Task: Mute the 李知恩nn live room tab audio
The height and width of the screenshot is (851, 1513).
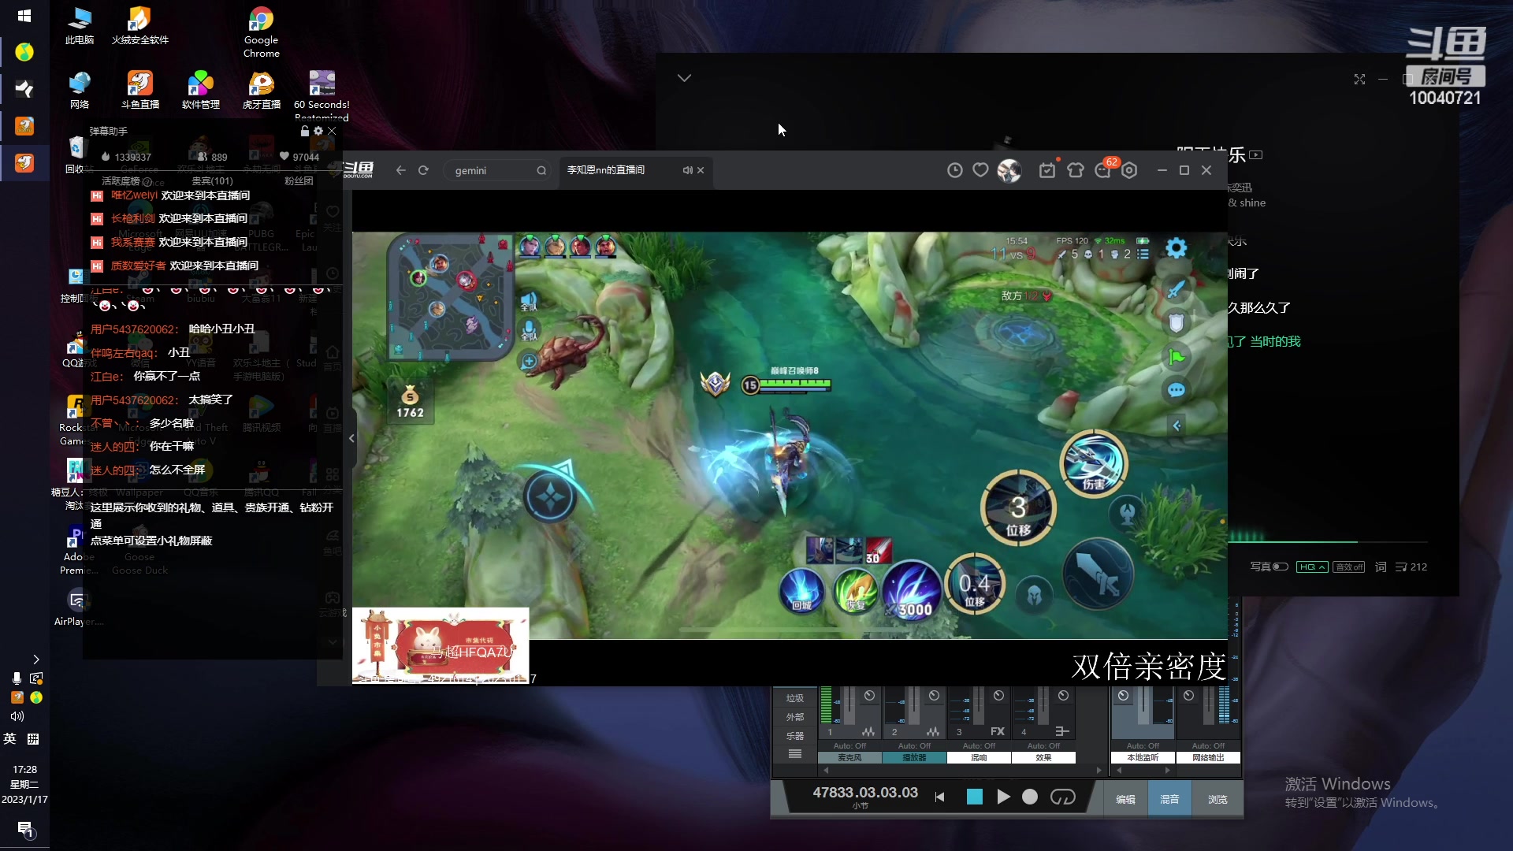Action: [687, 170]
